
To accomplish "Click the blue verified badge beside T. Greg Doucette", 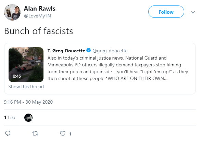I will (89, 50).
